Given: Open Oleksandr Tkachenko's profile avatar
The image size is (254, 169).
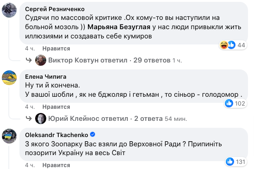Looking at the screenshot, I should [x=9, y=136].
